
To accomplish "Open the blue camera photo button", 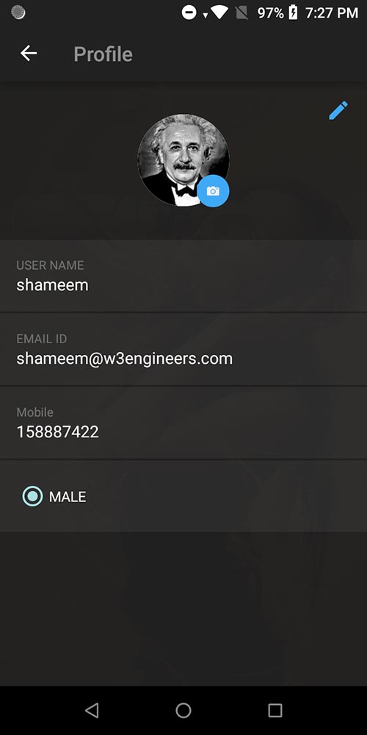I will [x=213, y=191].
